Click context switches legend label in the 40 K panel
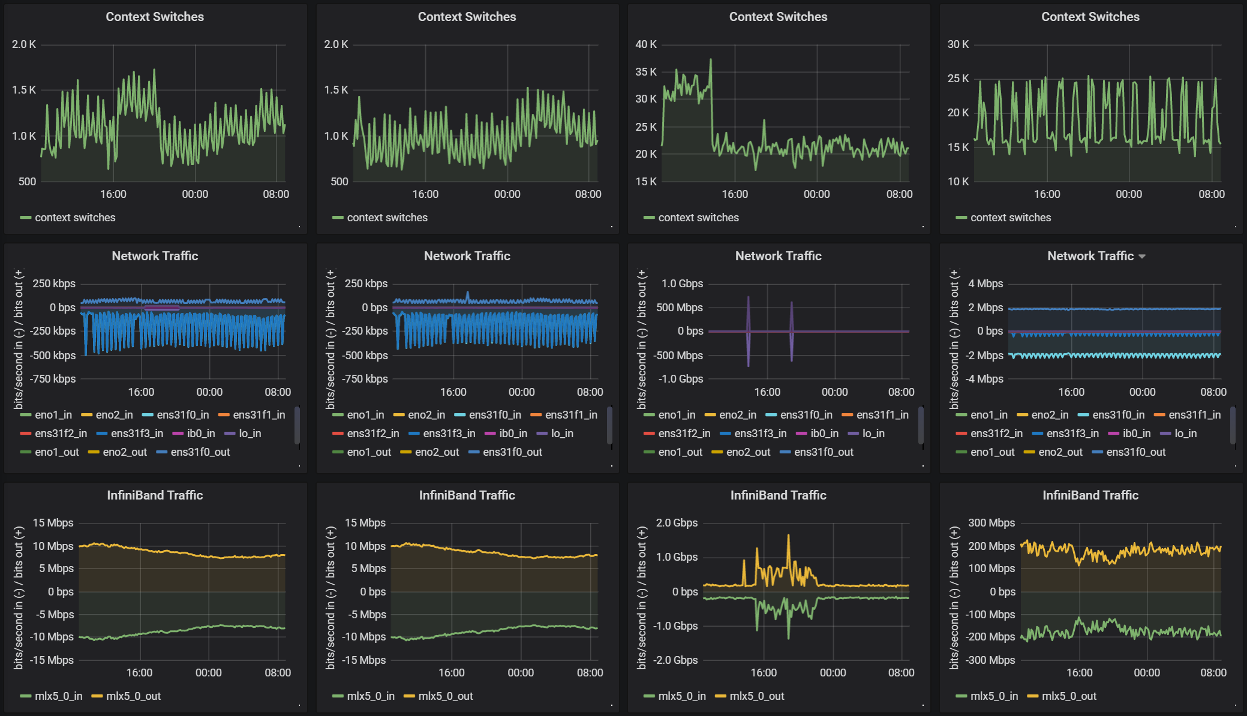Image resolution: width=1247 pixels, height=716 pixels. click(698, 218)
